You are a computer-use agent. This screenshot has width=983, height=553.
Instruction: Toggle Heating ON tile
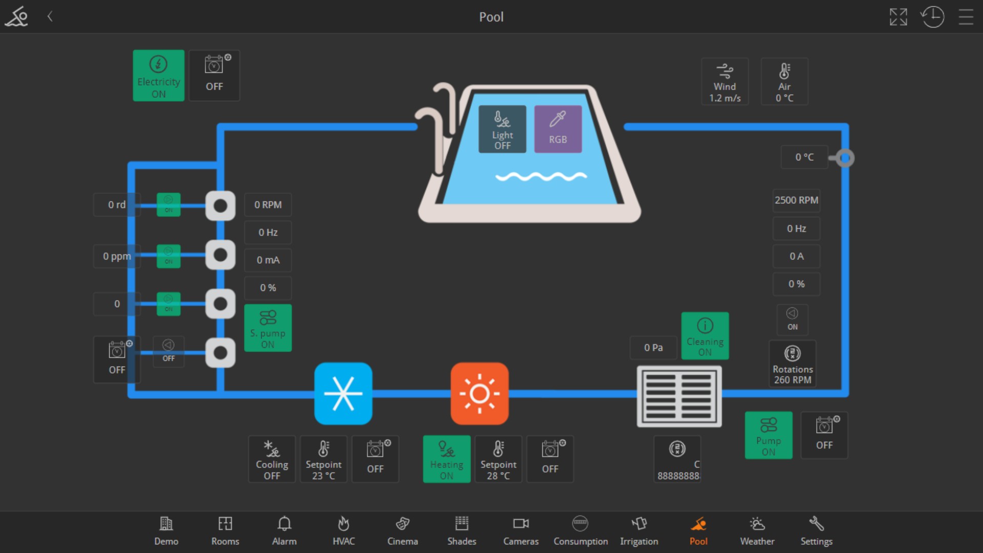pyautogui.click(x=446, y=459)
